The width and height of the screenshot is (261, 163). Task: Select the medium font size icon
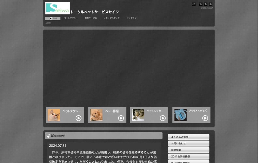tap(206, 4)
